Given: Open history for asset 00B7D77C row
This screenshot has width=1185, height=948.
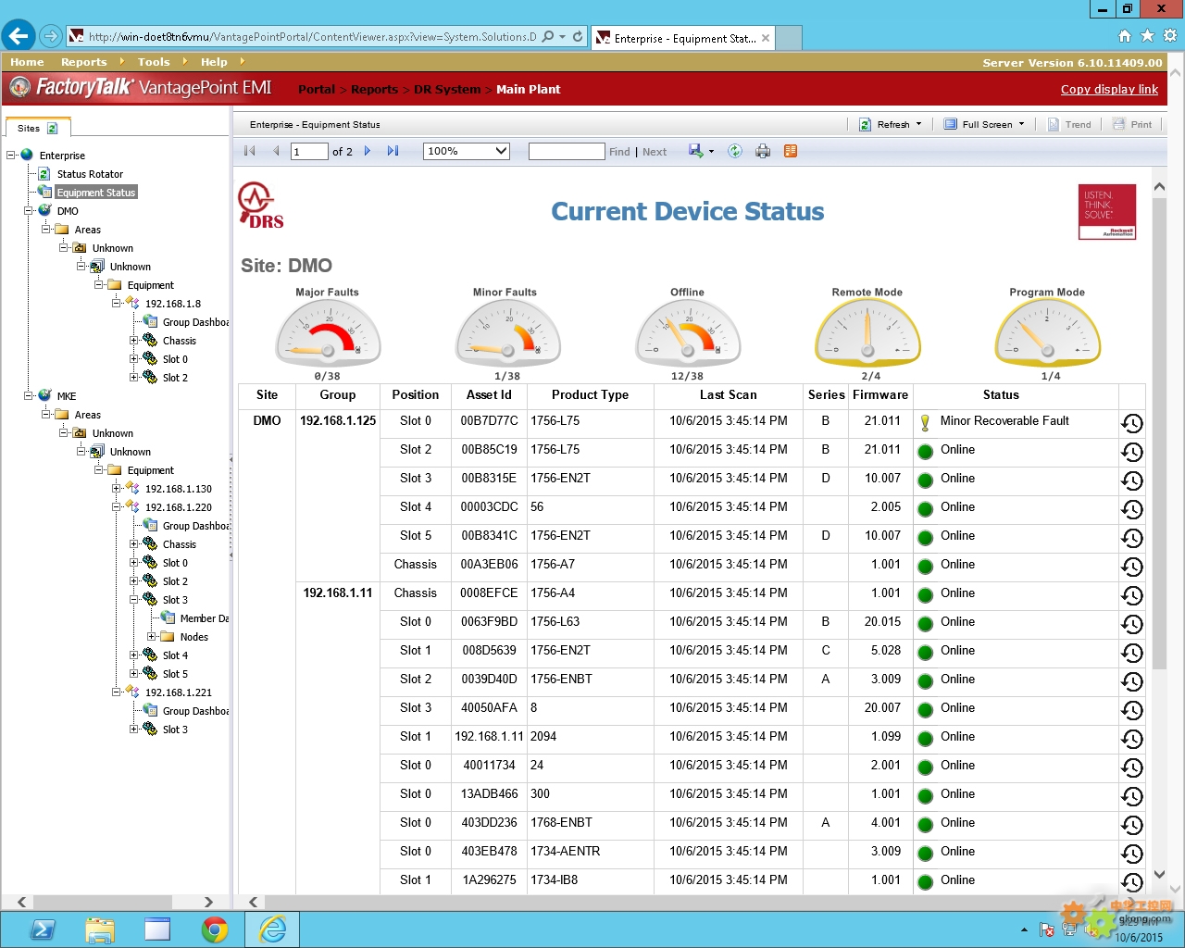Looking at the screenshot, I should pyautogui.click(x=1131, y=423).
